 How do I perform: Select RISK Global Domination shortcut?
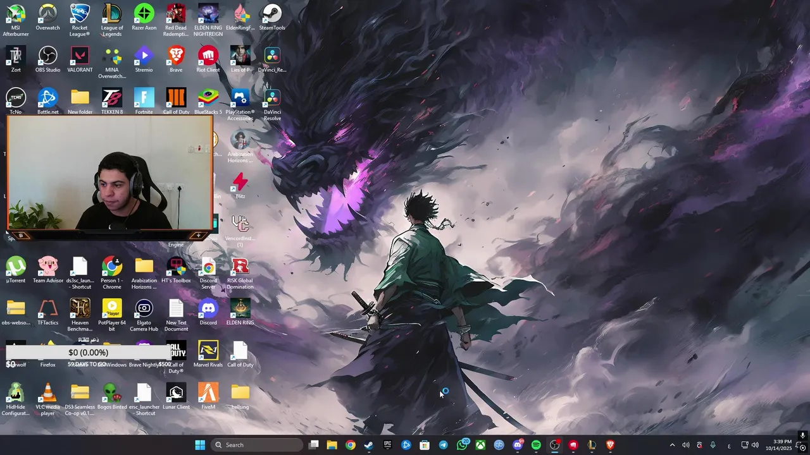[240, 273]
